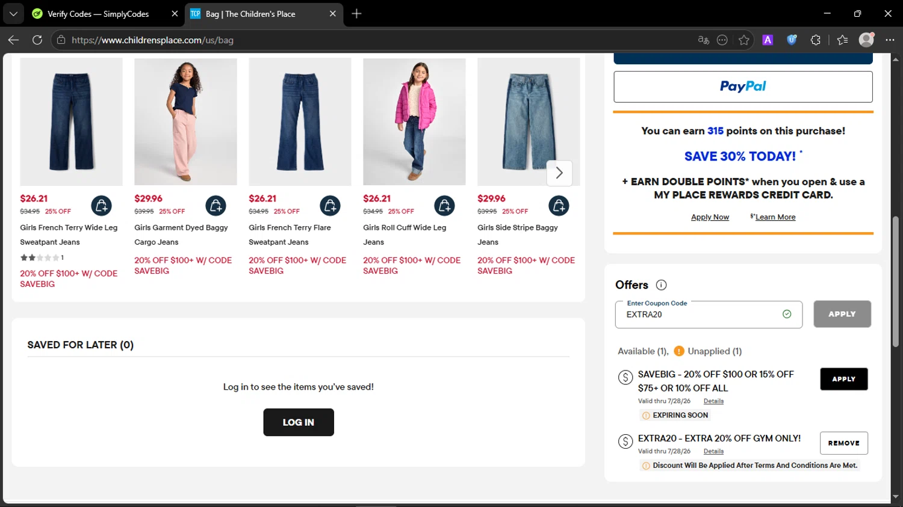The width and height of the screenshot is (903, 507).
Task: Click Girls French Terry Wide Leg Sweatpant Jeans title
Action: coord(69,235)
